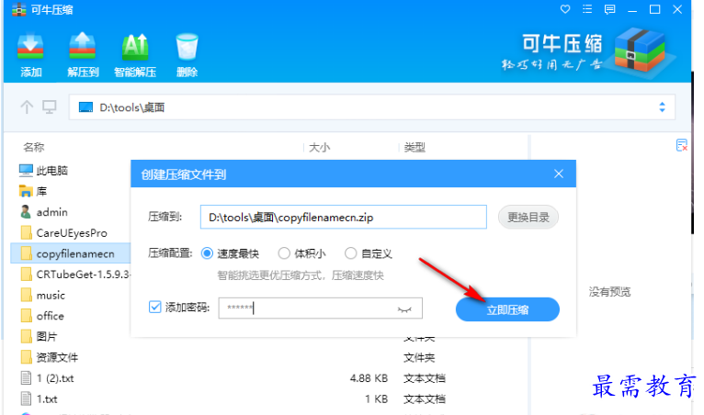Image resolution: width=704 pixels, height=415 pixels.
Task: Select the CRTubeGet-1.5.9.3 folder
Action: click(x=74, y=275)
